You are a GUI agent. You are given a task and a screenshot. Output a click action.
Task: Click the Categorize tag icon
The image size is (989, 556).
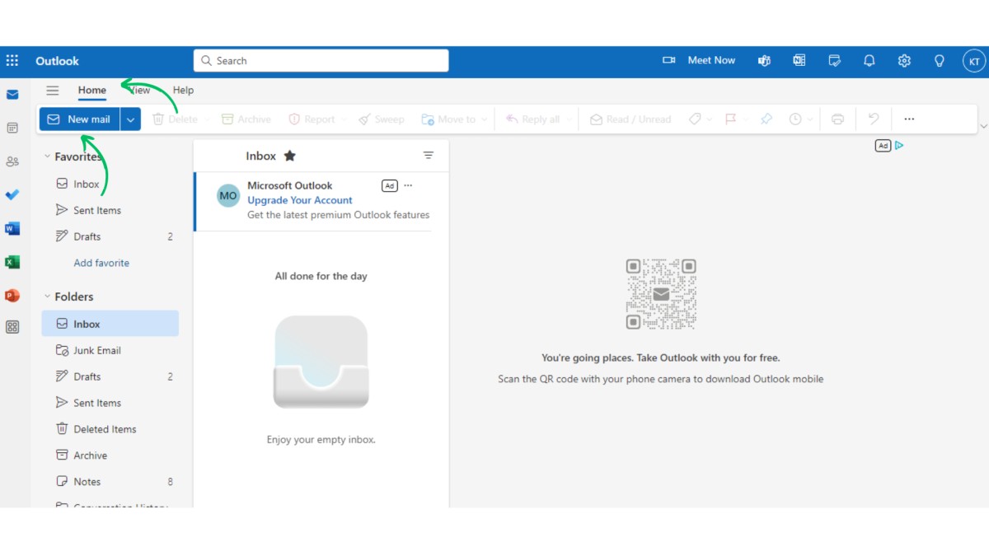[695, 119]
